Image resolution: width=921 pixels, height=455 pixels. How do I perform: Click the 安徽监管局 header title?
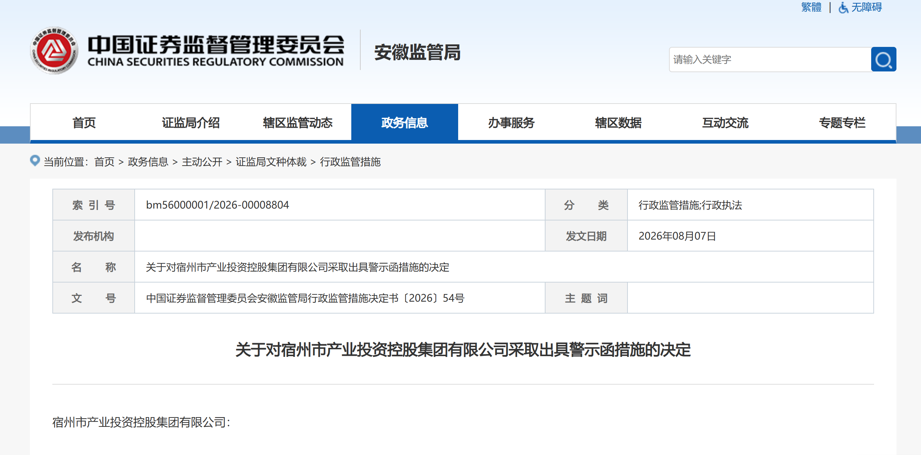click(417, 52)
